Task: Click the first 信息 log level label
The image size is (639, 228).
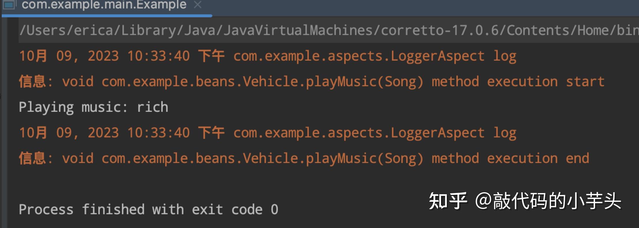Action: pyautogui.click(x=32, y=82)
